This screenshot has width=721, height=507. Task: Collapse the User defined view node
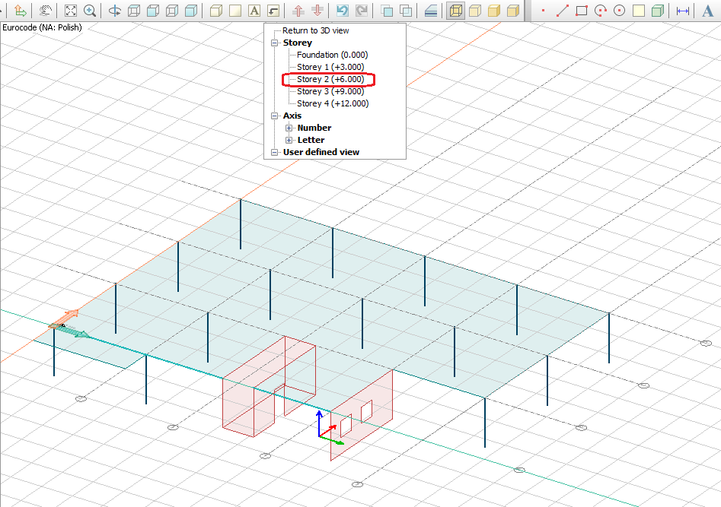coord(275,152)
